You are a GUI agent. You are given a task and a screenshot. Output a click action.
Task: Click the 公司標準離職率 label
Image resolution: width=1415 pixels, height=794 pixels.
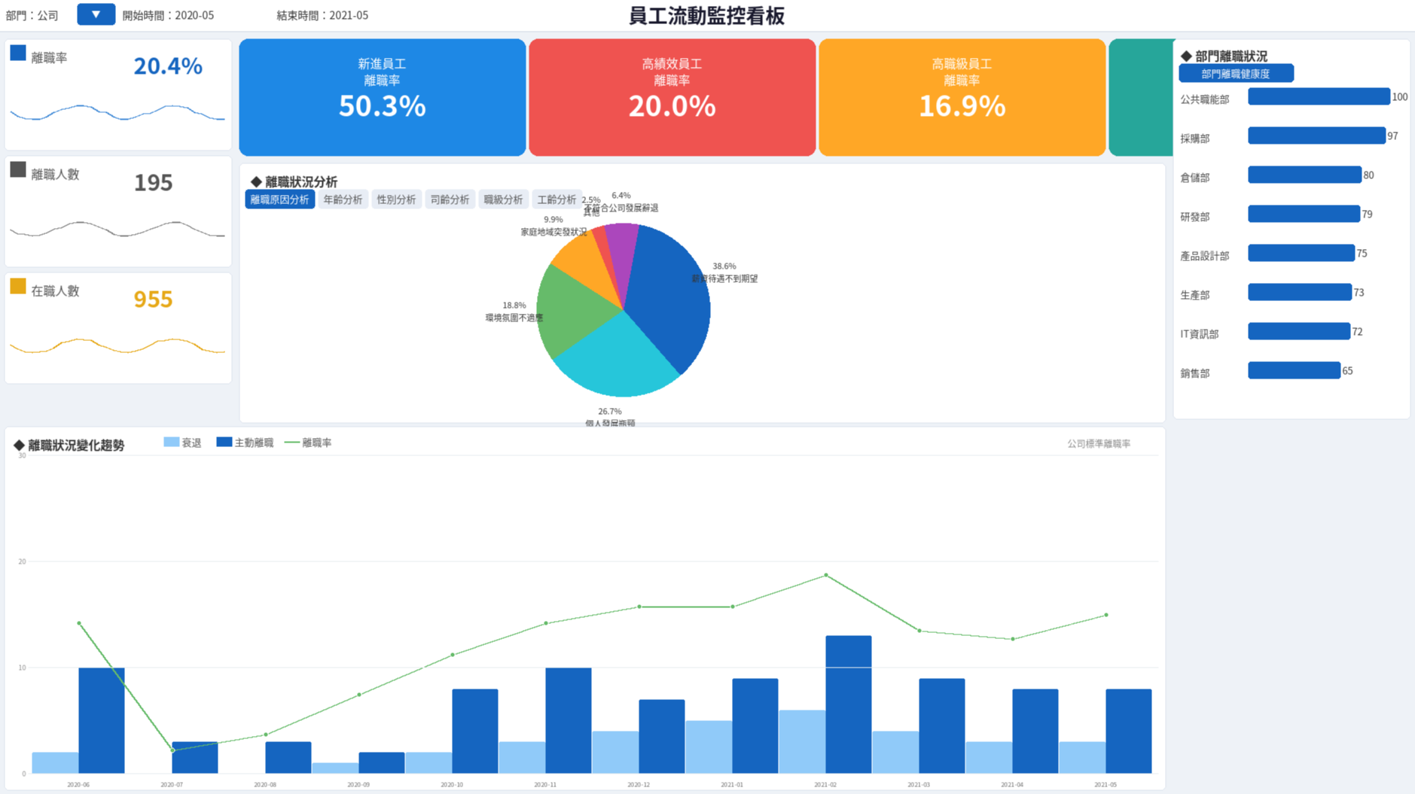[1098, 444]
